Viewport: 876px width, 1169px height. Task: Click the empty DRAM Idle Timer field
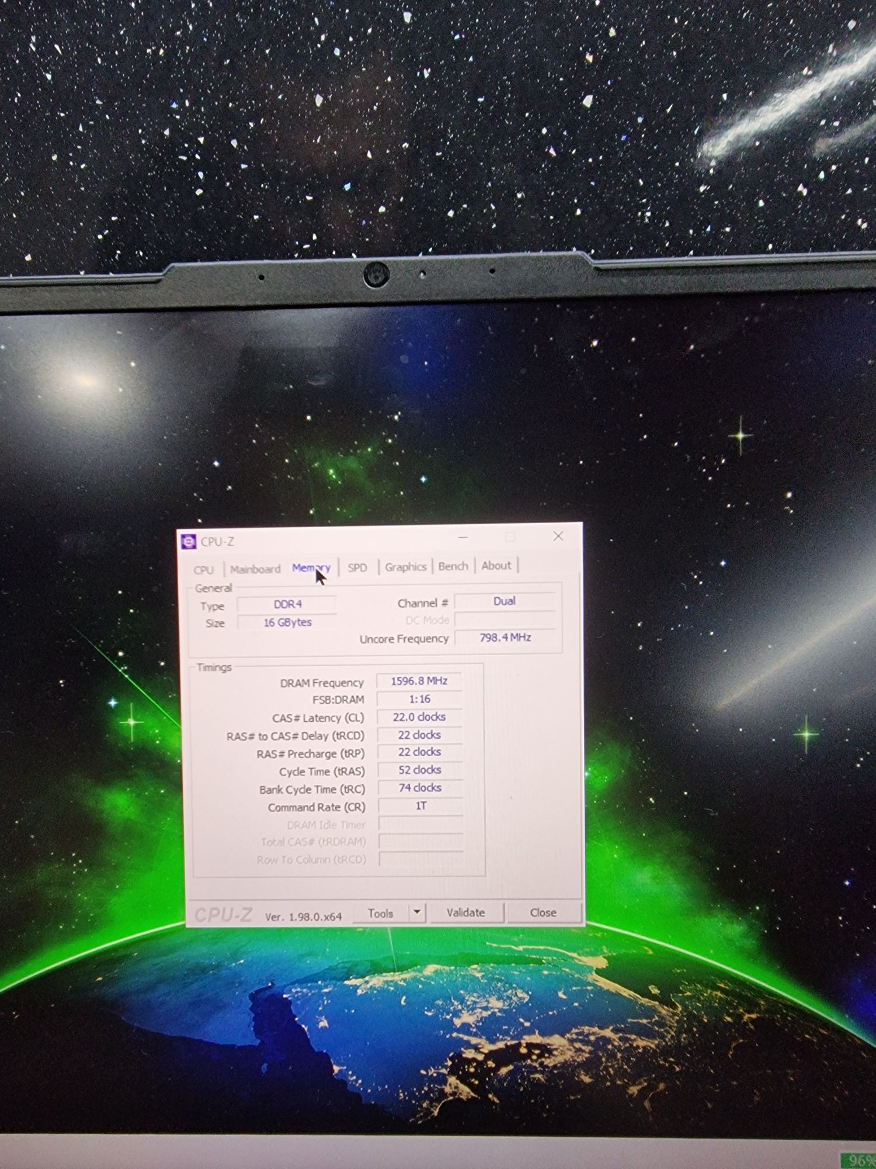coord(421,824)
